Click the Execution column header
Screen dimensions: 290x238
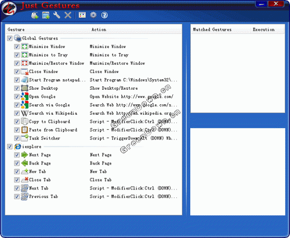tap(267, 30)
